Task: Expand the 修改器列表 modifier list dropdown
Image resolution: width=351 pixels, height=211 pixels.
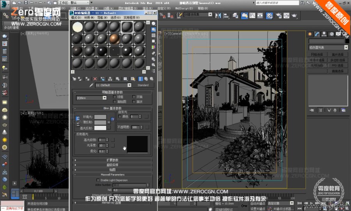Action: pyautogui.click(x=328, y=47)
